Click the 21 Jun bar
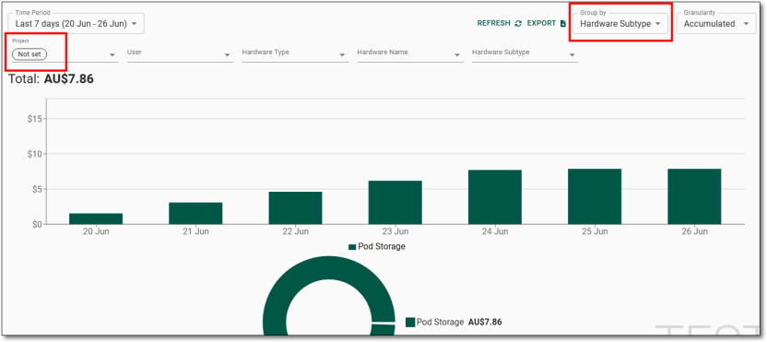Screen dimensions: 767x342 coord(195,213)
